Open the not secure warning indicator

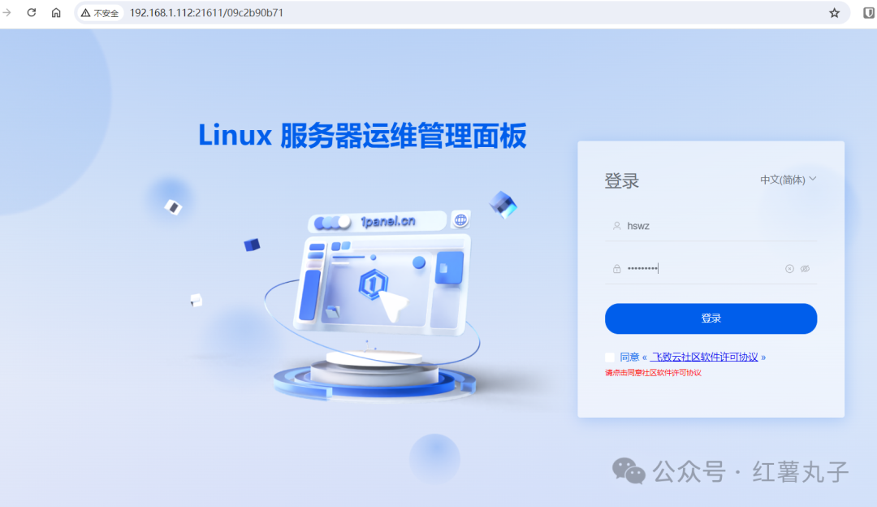click(100, 13)
